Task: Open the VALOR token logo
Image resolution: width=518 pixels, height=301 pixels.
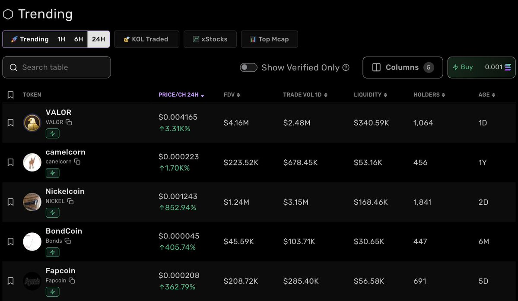Action: coord(32,123)
